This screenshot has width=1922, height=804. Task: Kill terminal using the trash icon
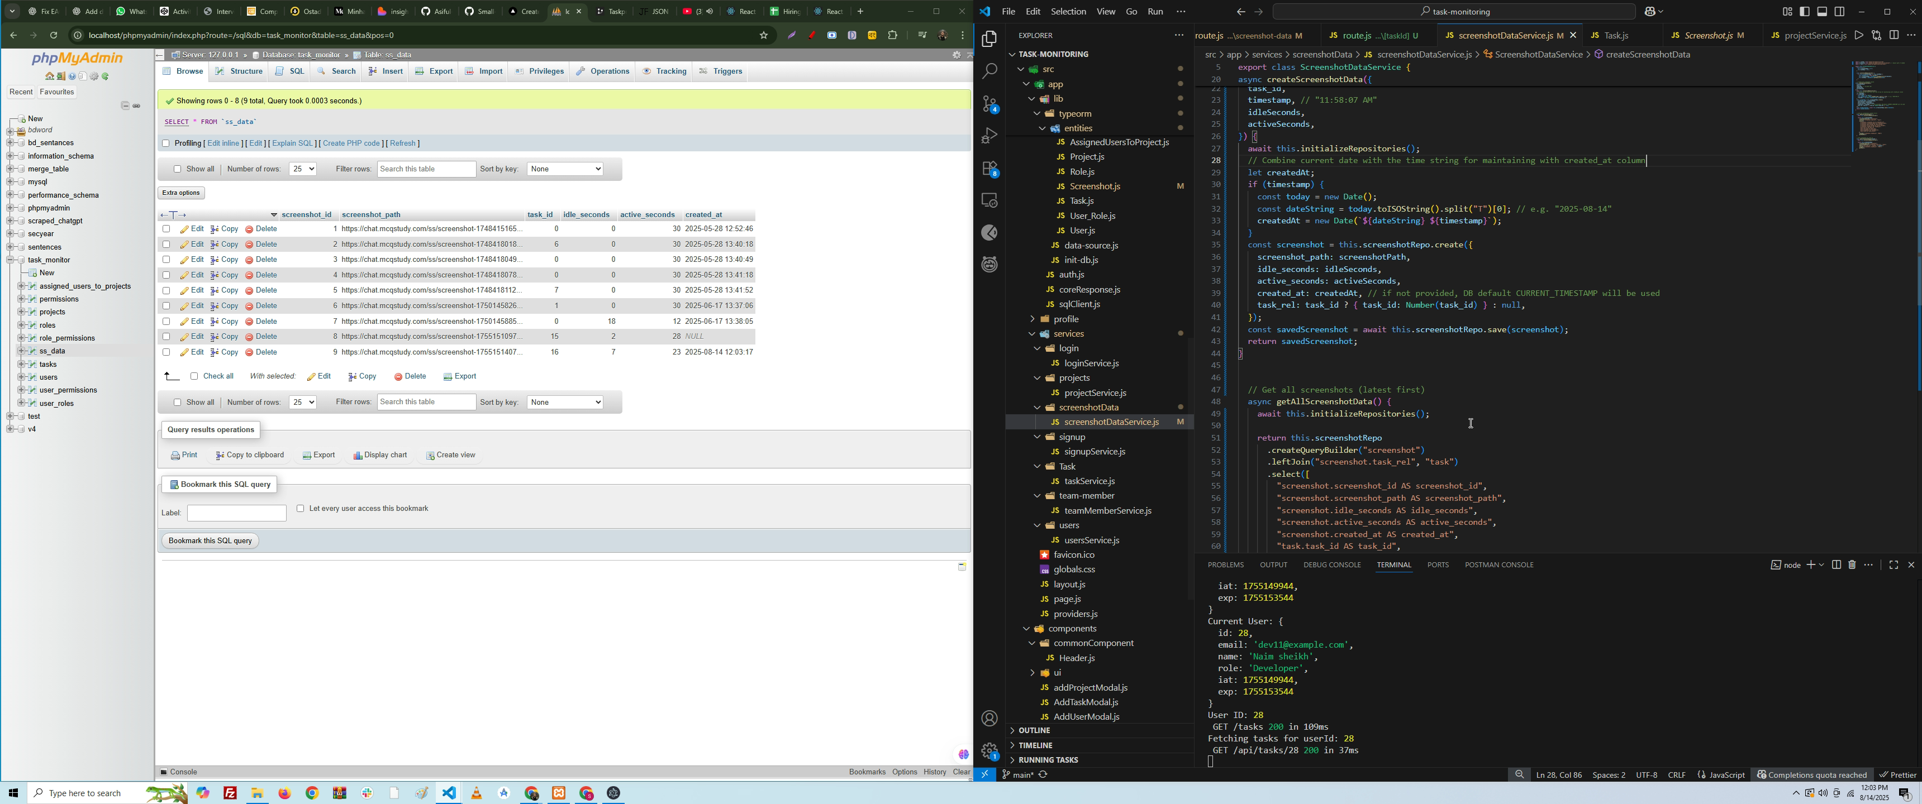tap(1852, 564)
